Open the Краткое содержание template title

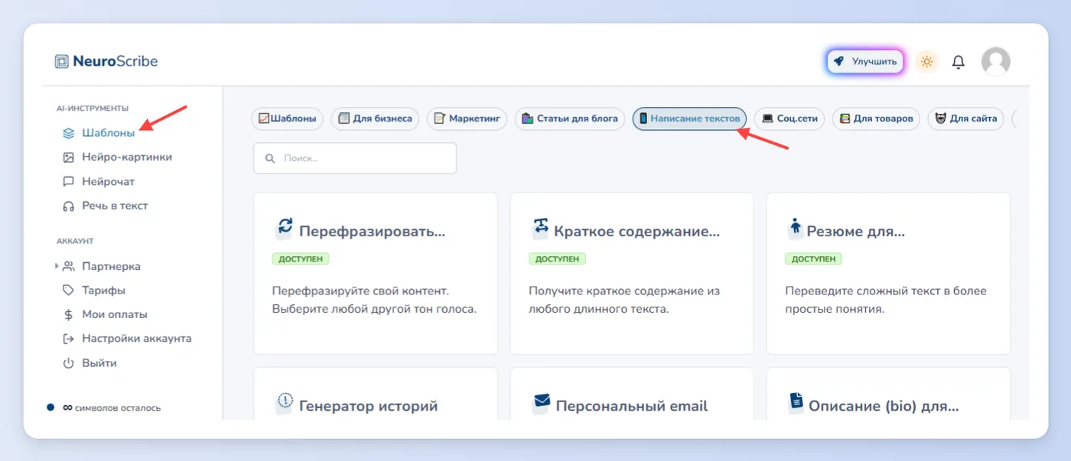(x=637, y=232)
